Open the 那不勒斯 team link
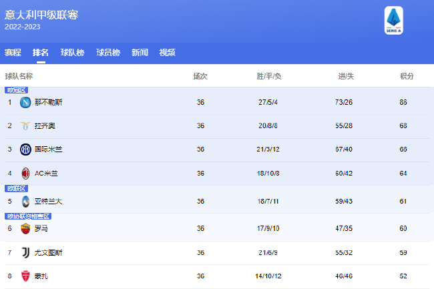This screenshot has height=289, width=434. point(48,102)
